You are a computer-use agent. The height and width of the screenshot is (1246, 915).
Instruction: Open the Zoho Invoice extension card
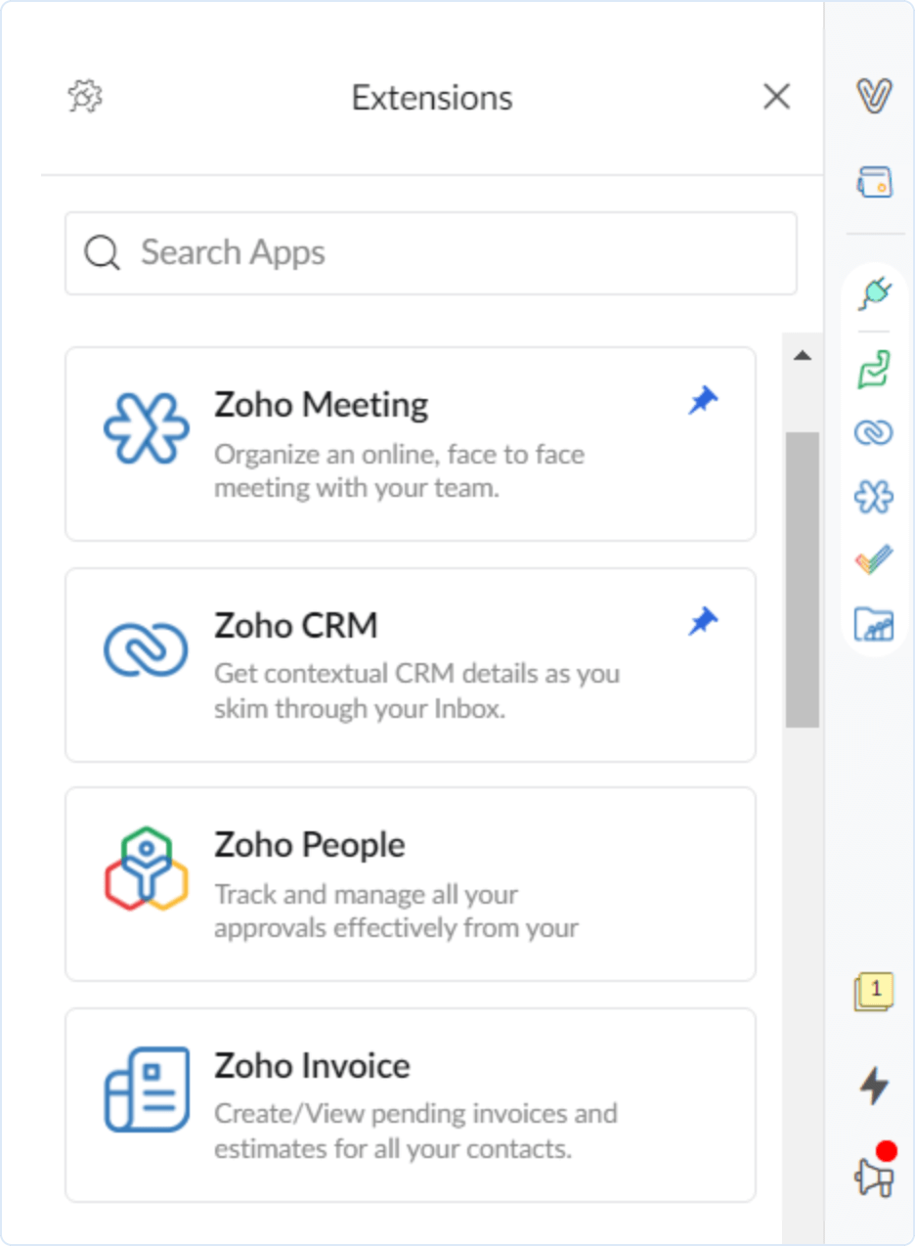tap(410, 1104)
